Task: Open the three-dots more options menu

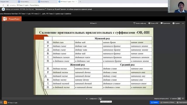Action: [183, 23]
